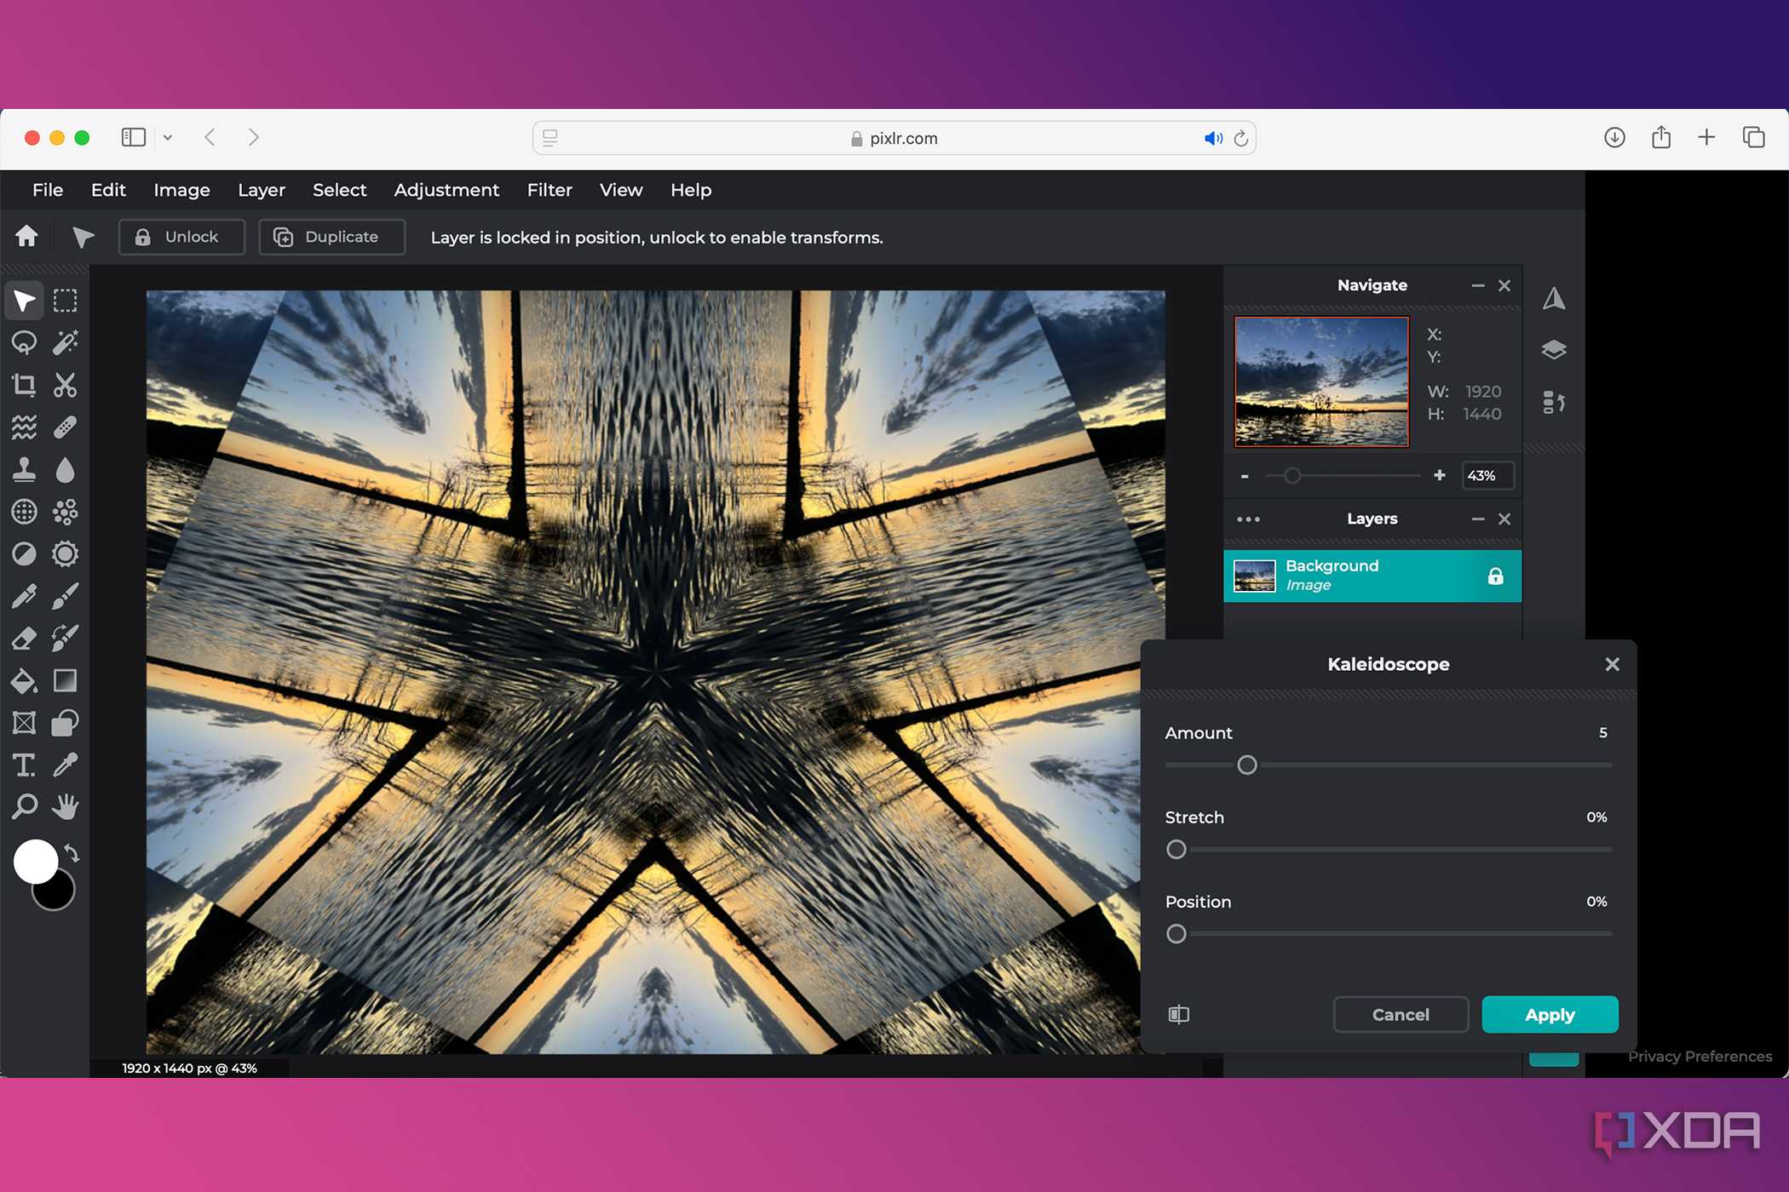Cancel the Kaleidoscope dialog
The image size is (1789, 1192).
1401,1014
